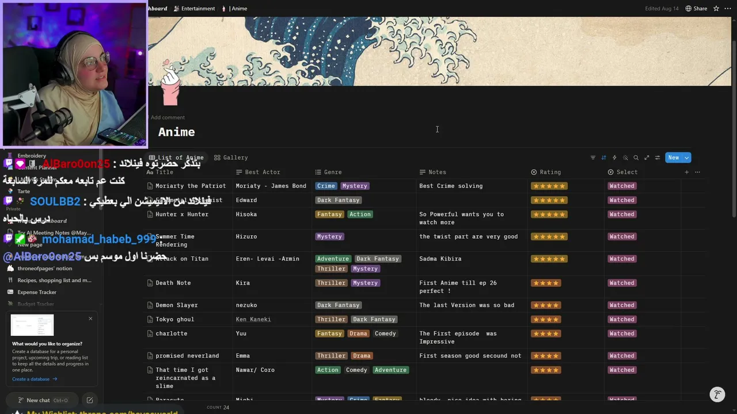Search the database with magnifier icon
737x414 pixels.
point(636,158)
